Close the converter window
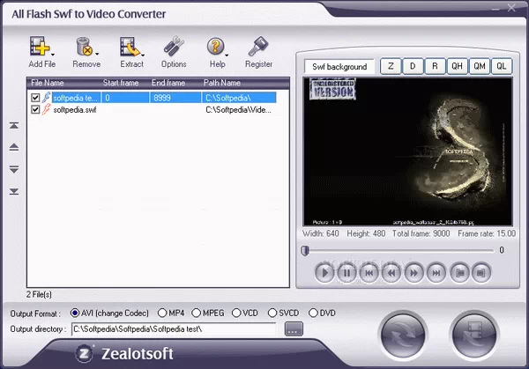The image size is (529, 369). 511,8
